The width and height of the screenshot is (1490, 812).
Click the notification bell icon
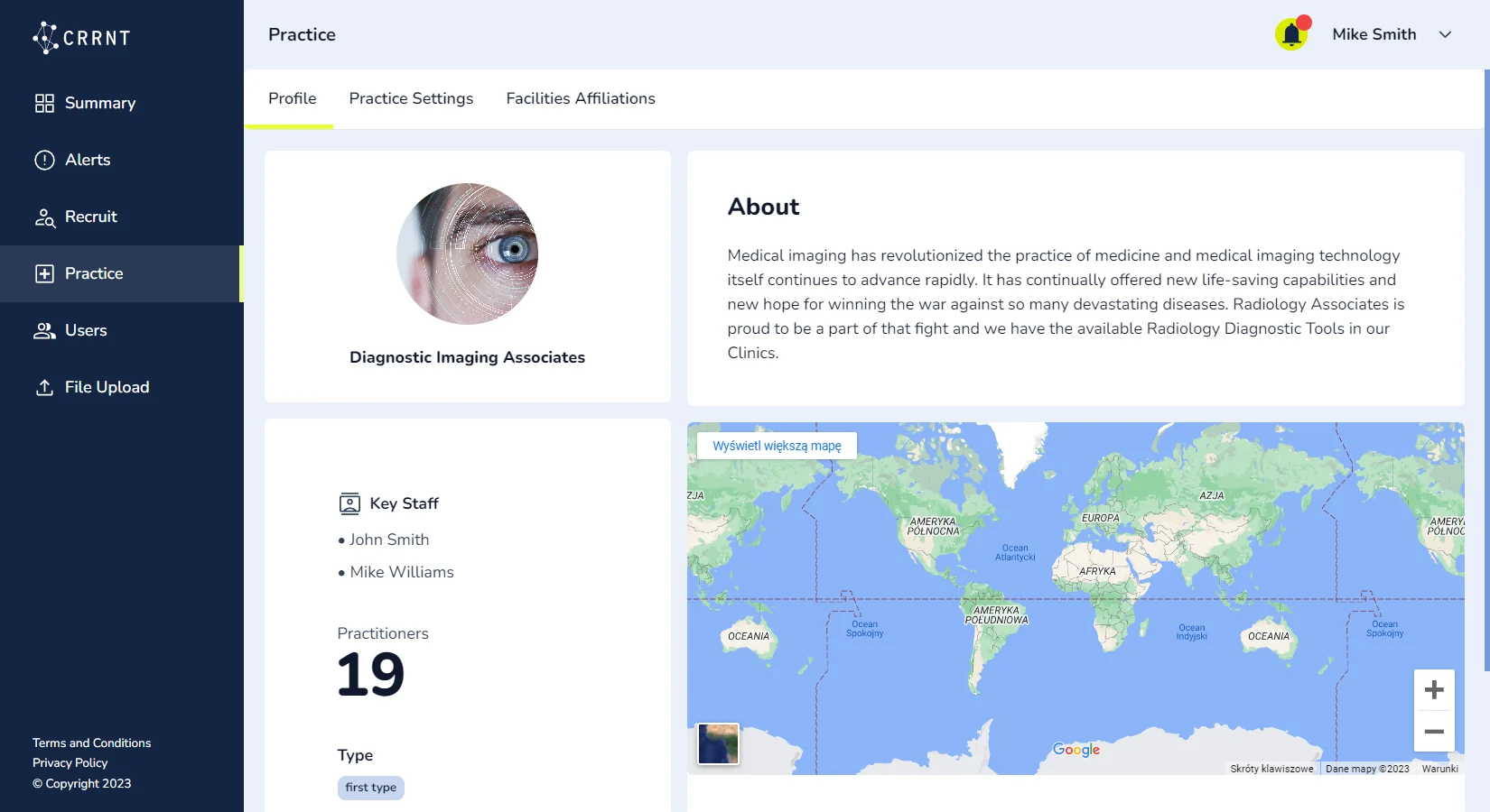point(1291,34)
